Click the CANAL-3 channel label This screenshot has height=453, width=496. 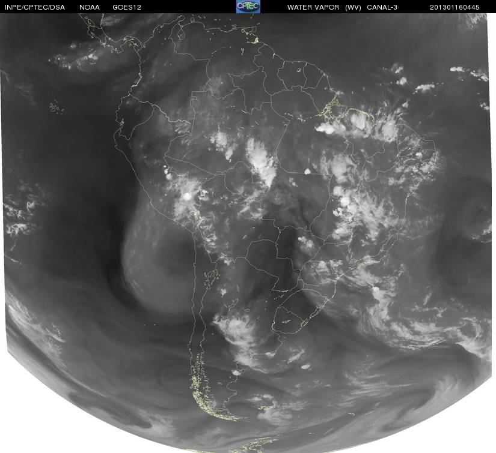pyautogui.click(x=382, y=7)
